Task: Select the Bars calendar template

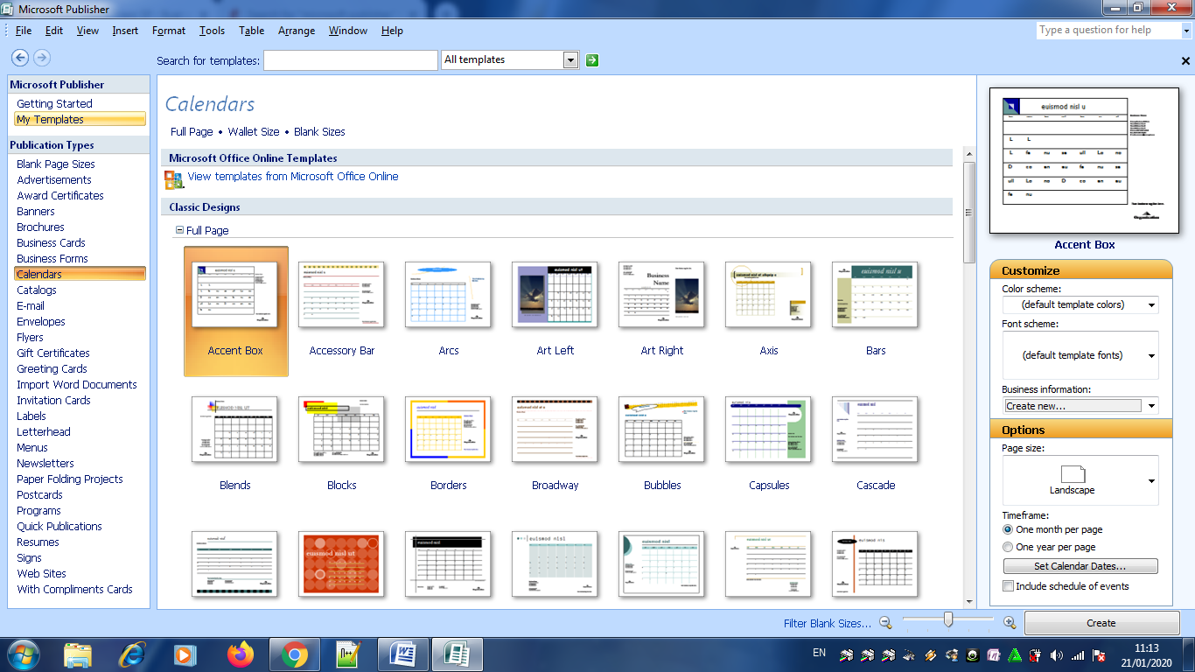Action: pos(875,311)
